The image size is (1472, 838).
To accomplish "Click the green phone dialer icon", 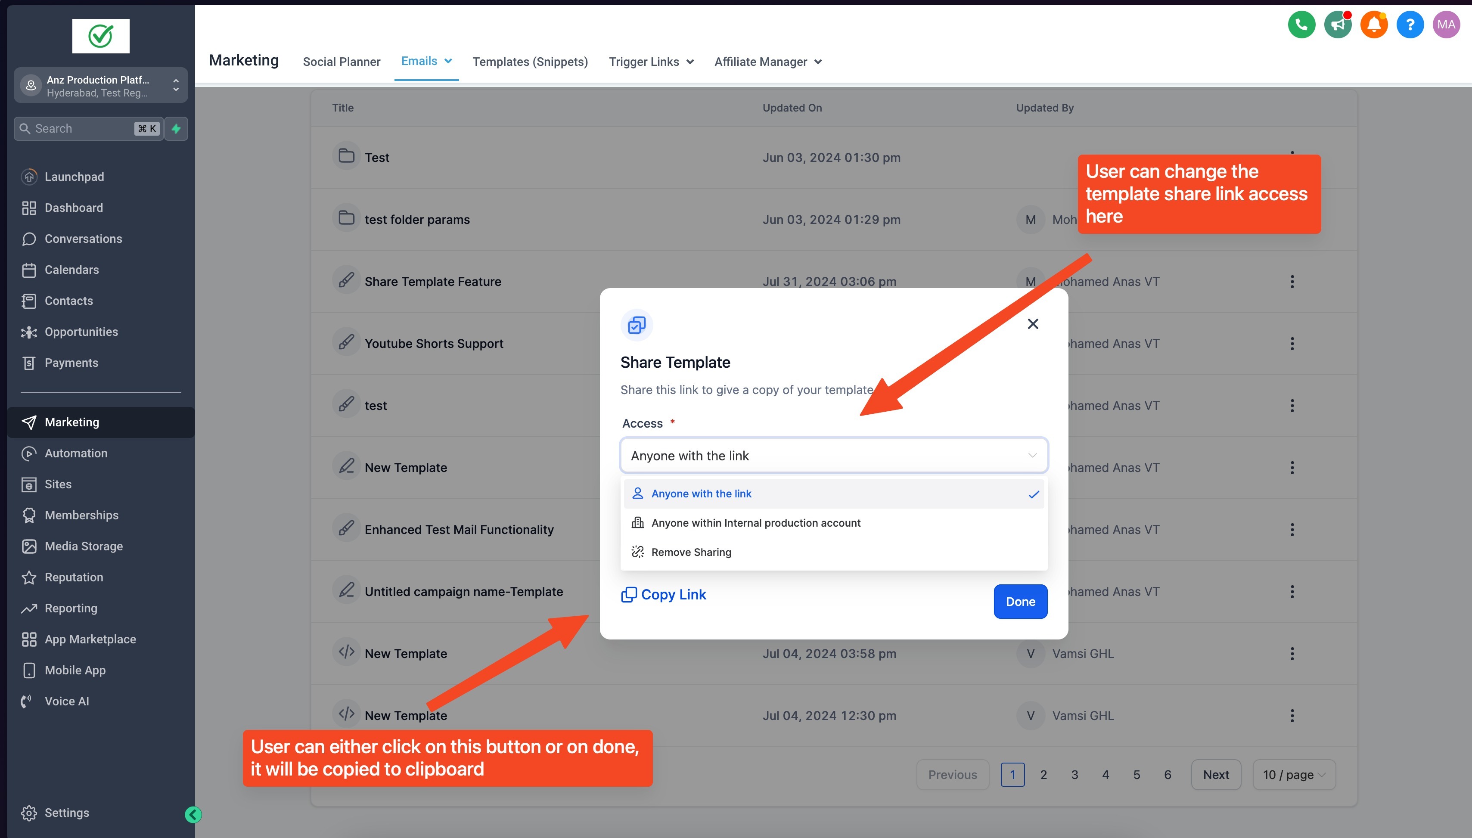I will 1301,25.
